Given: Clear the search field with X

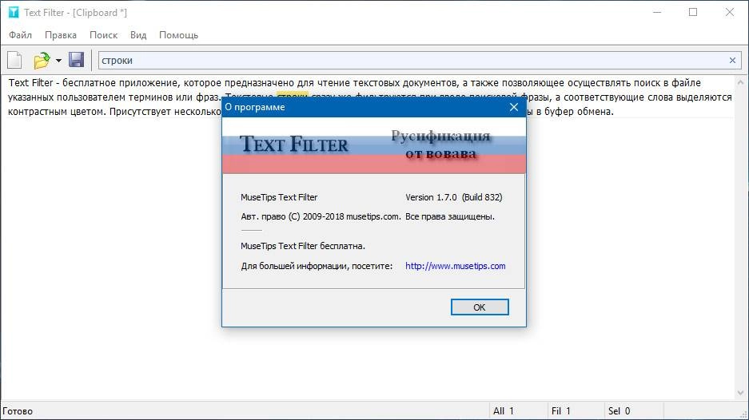Looking at the screenshot, I should tap(732, 60).
